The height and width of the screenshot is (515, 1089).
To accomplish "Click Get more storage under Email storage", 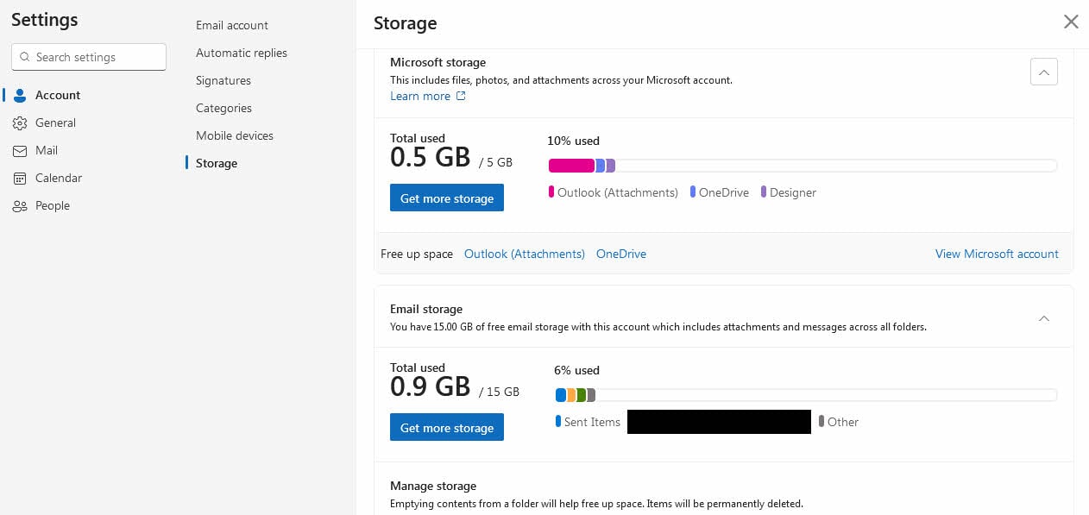I will (x=447, y=428).
